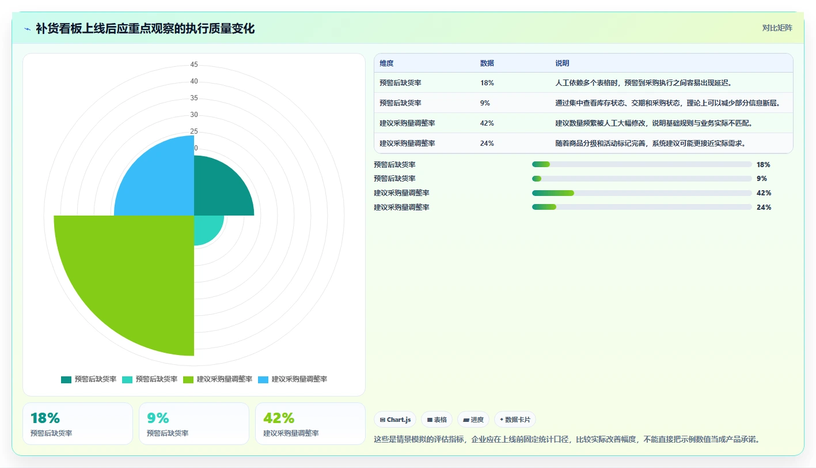Click the 40 axis label on the chart

tap(194, 81)
